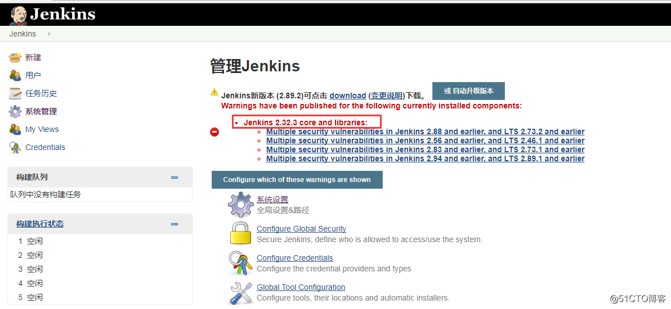This screenshot has height=309, width=671.
Task: Click the 系统设置 large gear icon
Action: click(x=241, y=205)
